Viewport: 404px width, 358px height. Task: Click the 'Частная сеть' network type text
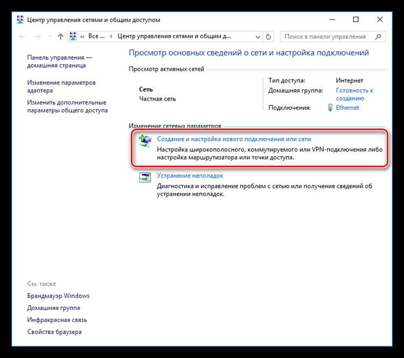point(157,99)
